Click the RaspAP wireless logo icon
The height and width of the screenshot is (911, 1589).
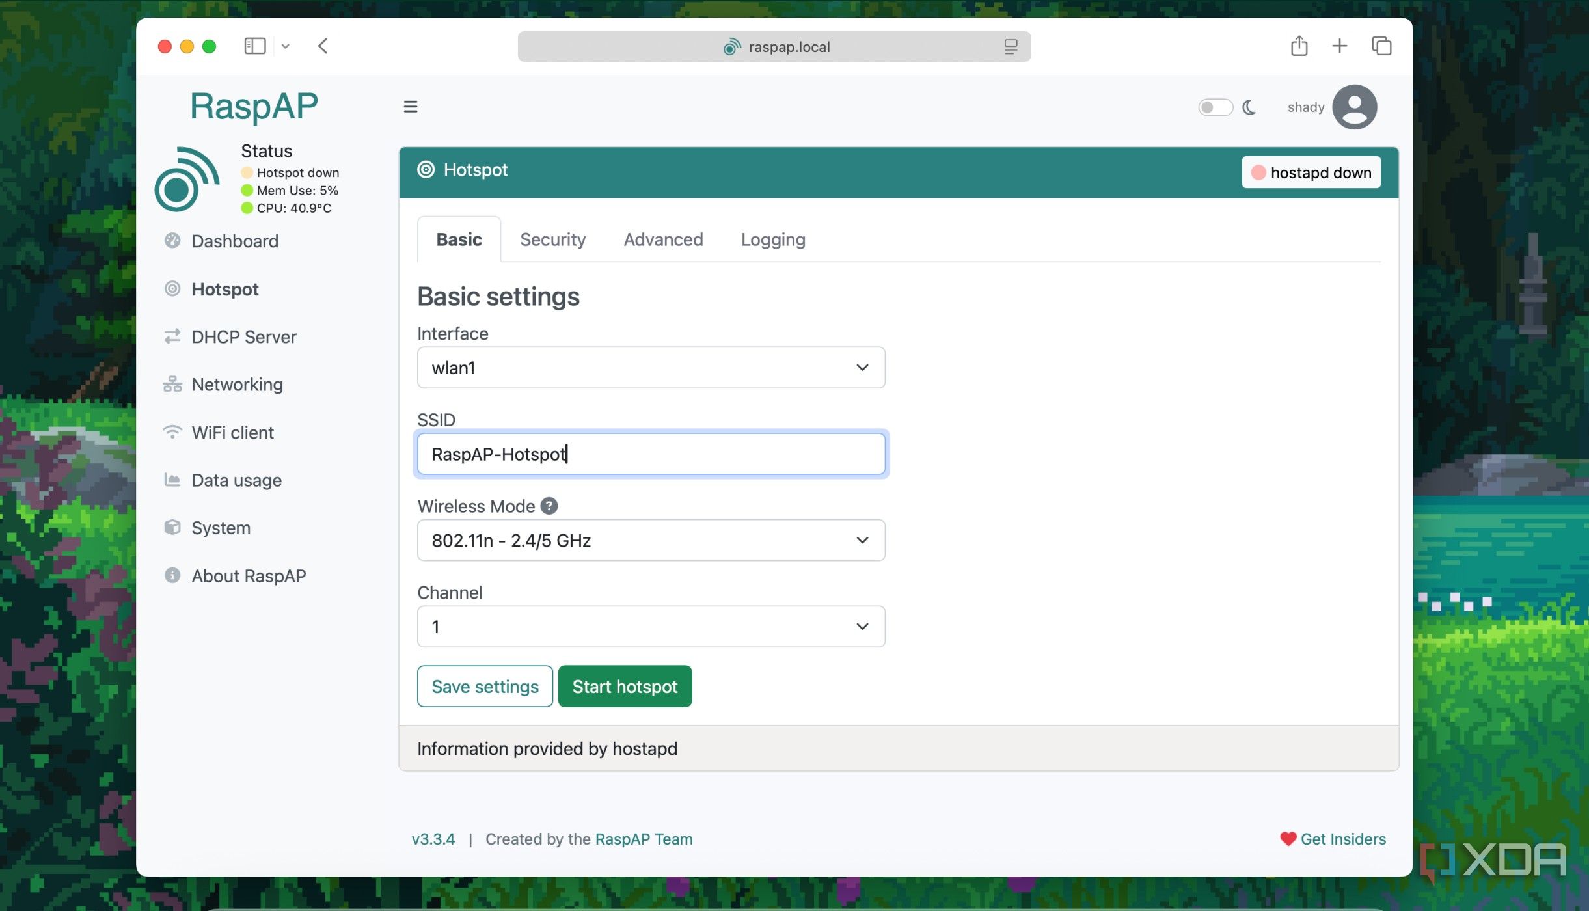click(187, 179)
